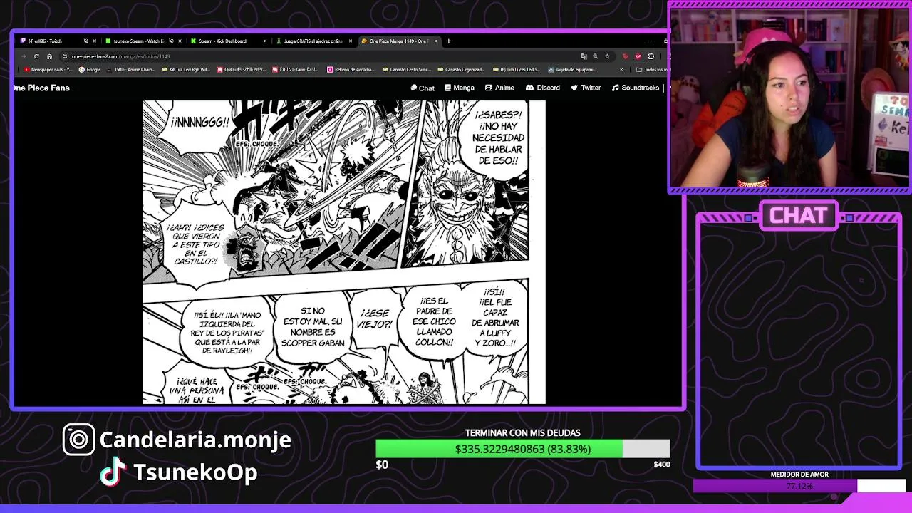This screenshot has height=513, width=912.
Task: Open the Juega GRATIS al ajedrez tab
Action: [x=313, y=41]
